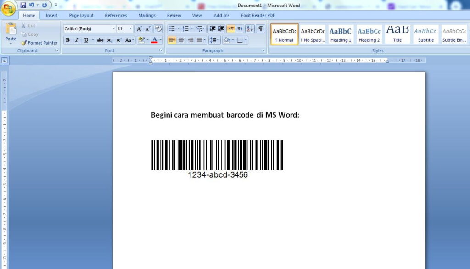Set left-to-right text direction

(x=231, y=28)
